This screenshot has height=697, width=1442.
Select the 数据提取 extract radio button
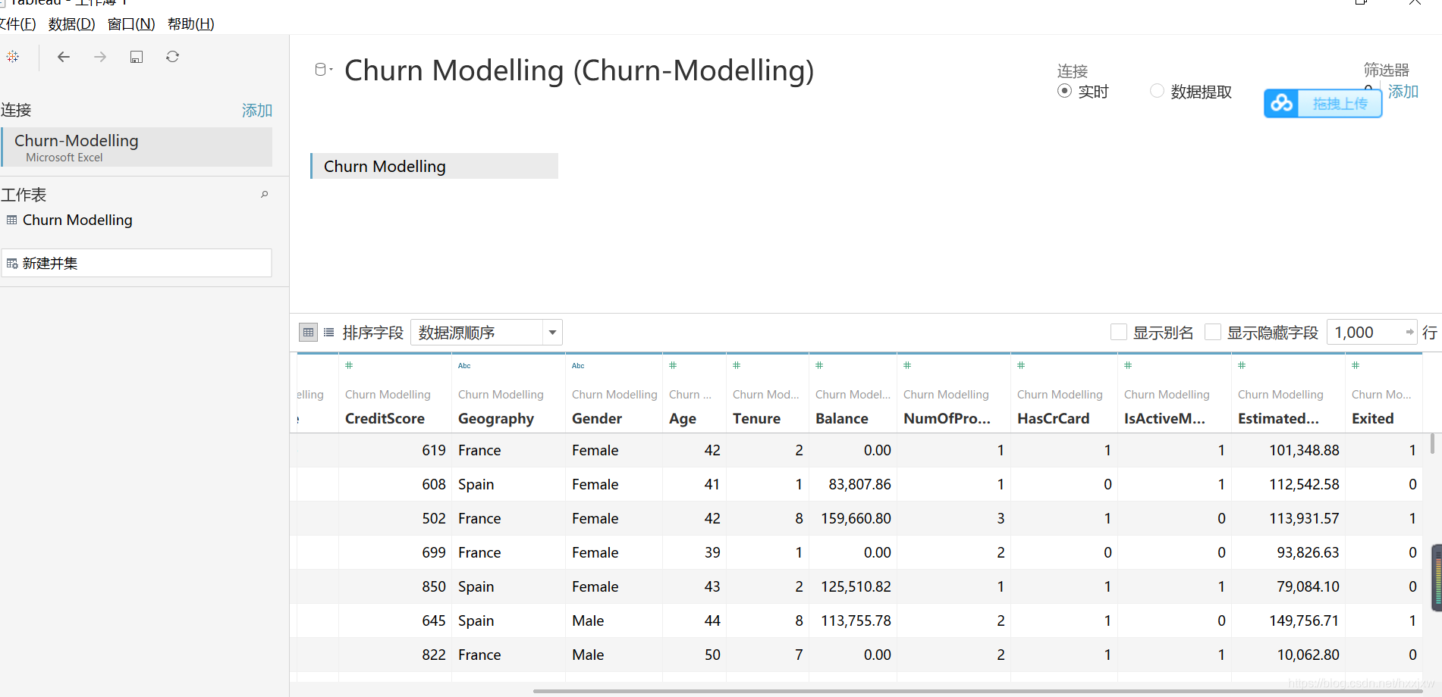coord(1157,91)
